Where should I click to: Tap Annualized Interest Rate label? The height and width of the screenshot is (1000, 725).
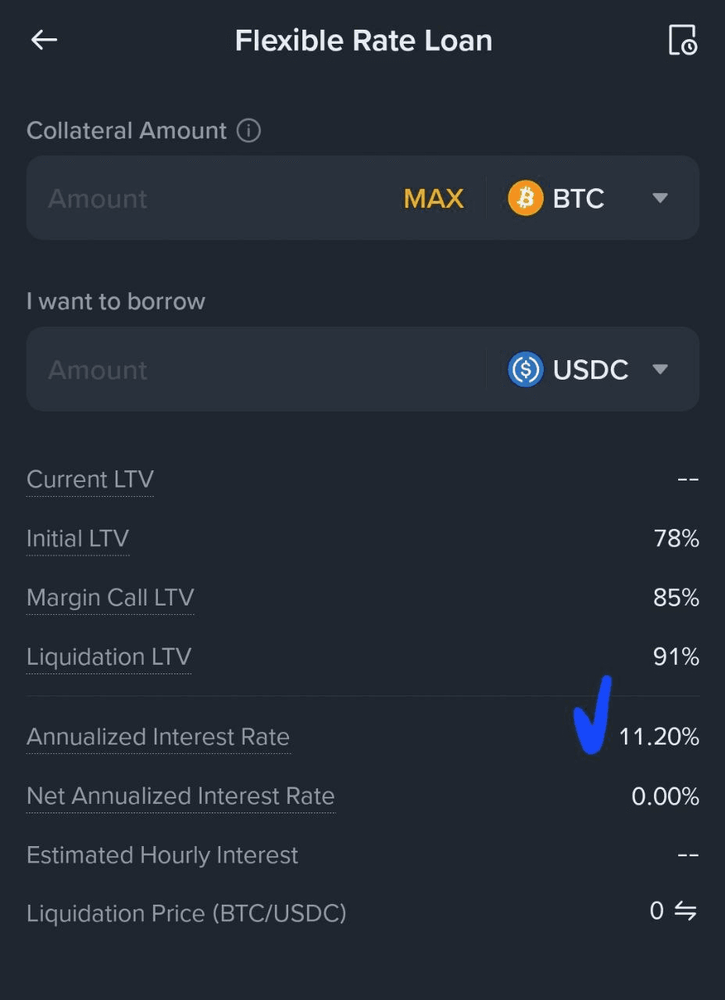(x=158, y=737)
